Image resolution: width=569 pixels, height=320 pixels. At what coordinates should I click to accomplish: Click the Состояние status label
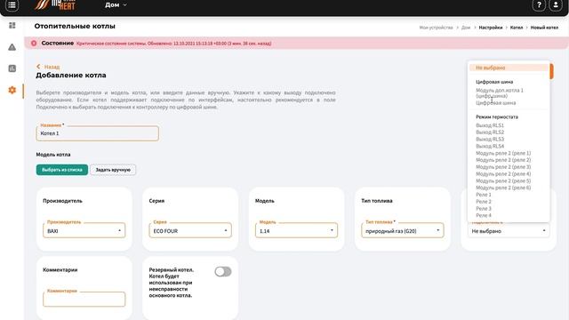click(57, 43)
